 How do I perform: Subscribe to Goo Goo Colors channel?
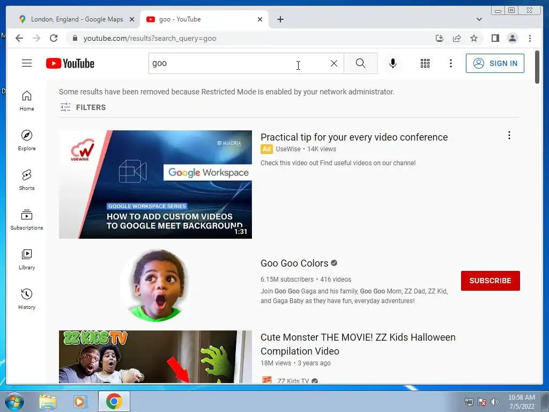(490, 281)
